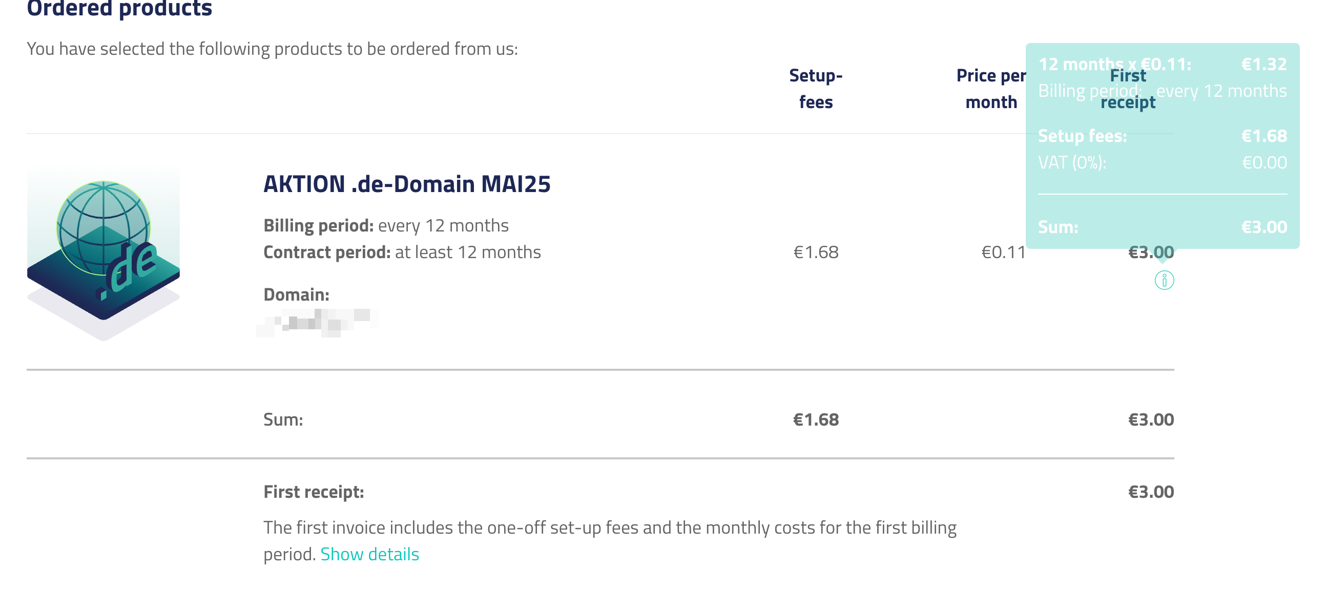1327x591 pixels.
Task: Click the €3.00 total in the Sum row
Action: coord(1150,419)
